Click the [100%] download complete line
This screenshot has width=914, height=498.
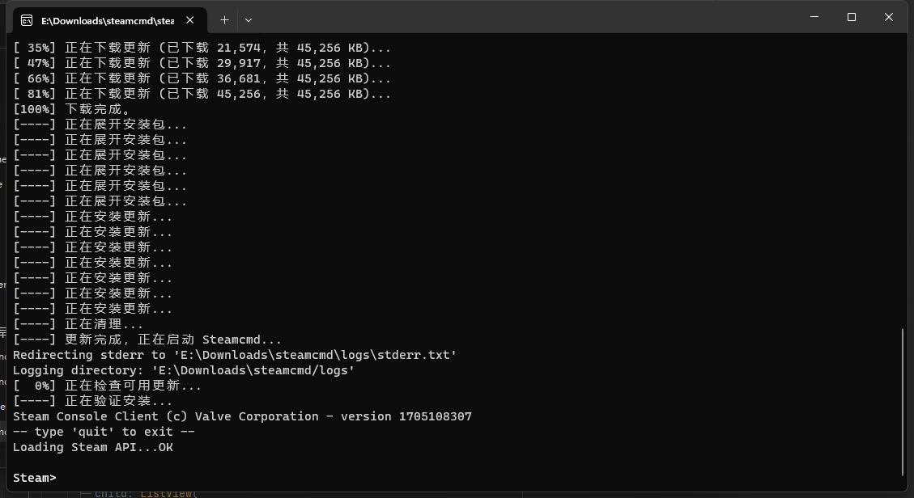[71, 109]
